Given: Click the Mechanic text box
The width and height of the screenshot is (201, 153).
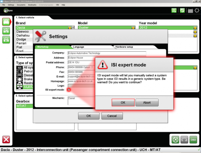Looking at the screenshot, I should (81, 101).
